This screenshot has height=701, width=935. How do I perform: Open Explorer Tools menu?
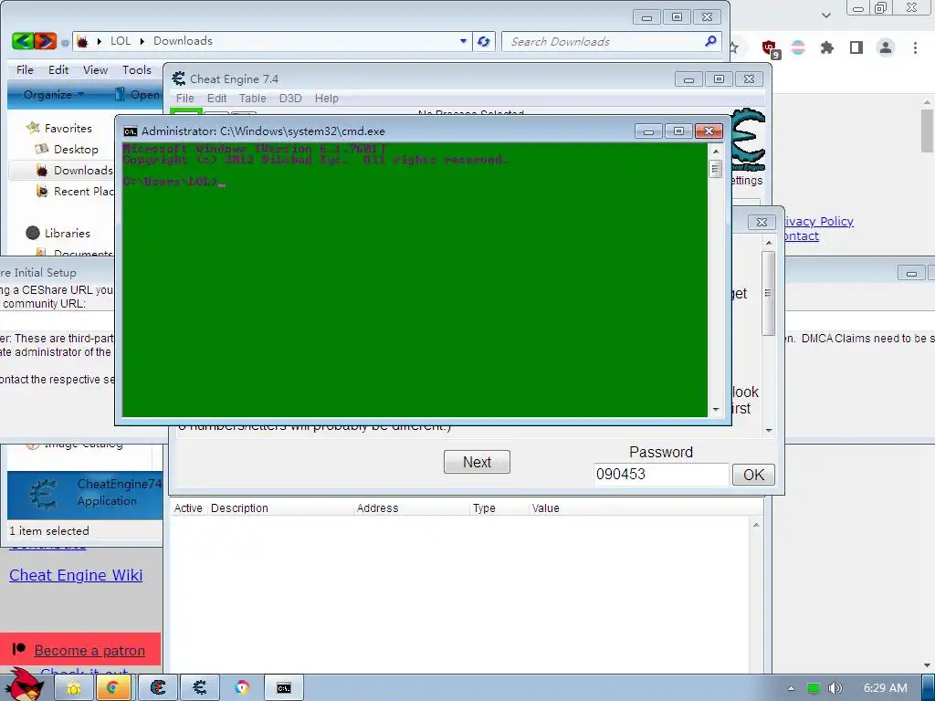tap(137, 69)
